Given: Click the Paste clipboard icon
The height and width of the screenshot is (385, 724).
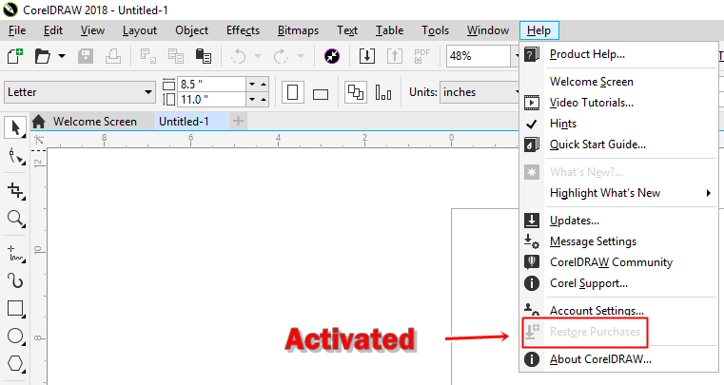Looking at the screenshot, I should point(204,56).
